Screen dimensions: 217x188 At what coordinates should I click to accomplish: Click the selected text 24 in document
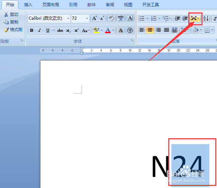pos(189,166)
